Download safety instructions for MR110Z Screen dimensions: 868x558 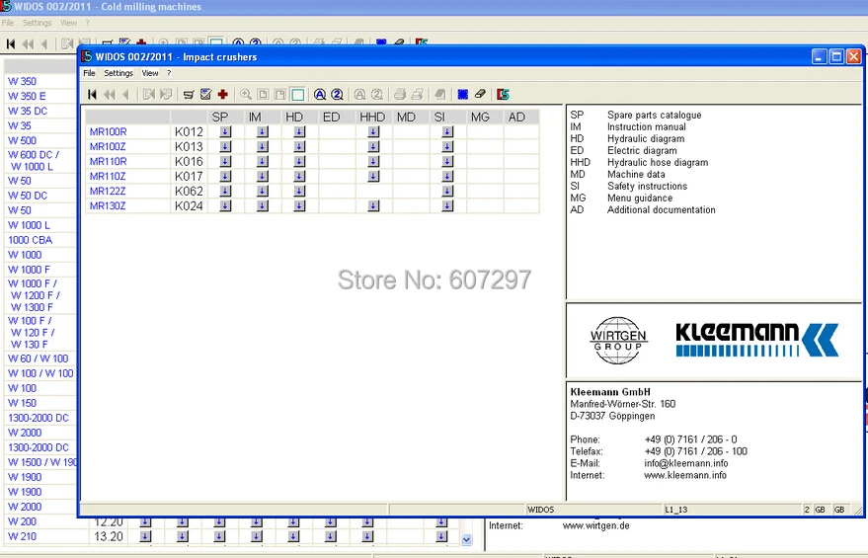coord(448,176)
